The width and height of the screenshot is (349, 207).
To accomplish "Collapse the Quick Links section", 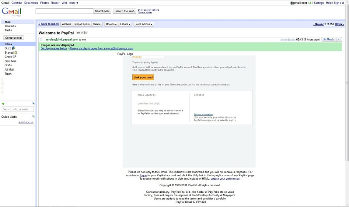I will tap(33, 117).
